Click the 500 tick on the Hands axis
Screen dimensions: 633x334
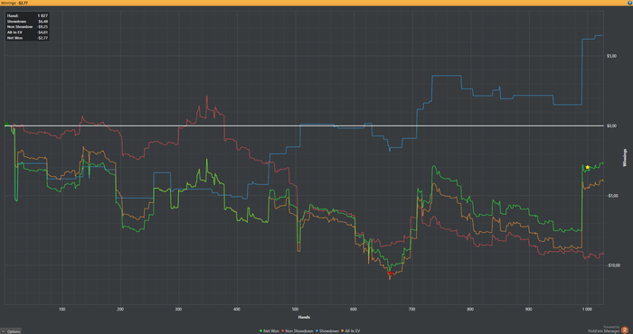[295, 309]
